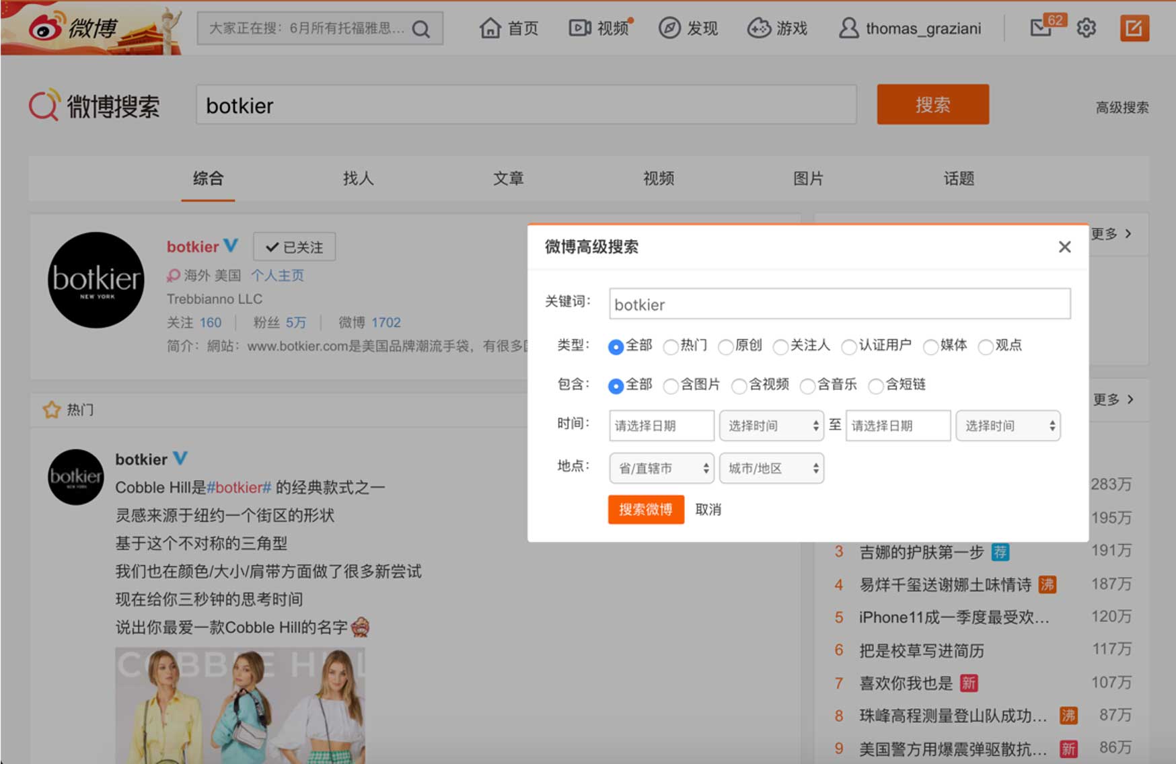The image size is (1176, 764).
Task: Open the 视频 video icon in header
Action: (x=579, y=28)
